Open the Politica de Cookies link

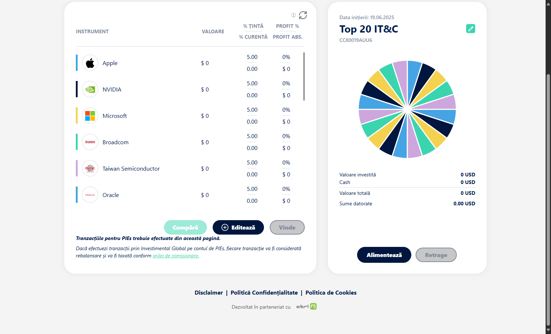[x=331, y=293]
